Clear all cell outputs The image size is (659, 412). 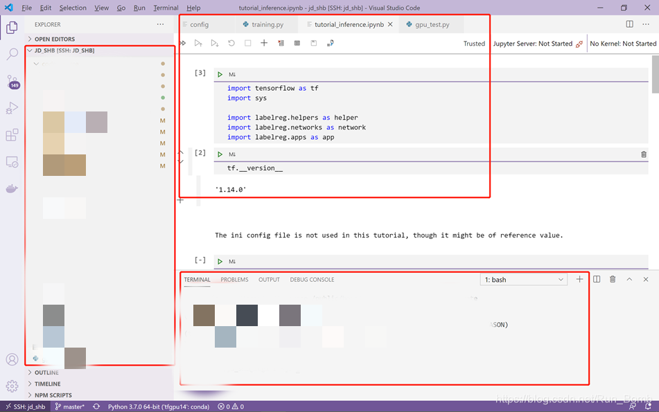click(281, 43)
